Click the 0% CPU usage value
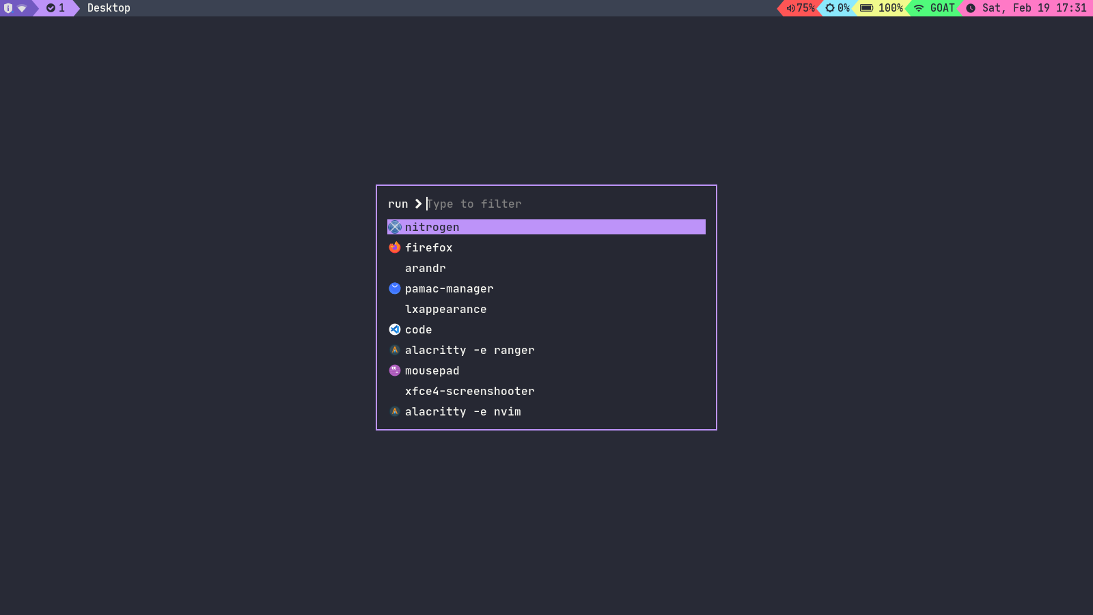The height and width of the screenshot is (615, 1093). coord(844,8)
